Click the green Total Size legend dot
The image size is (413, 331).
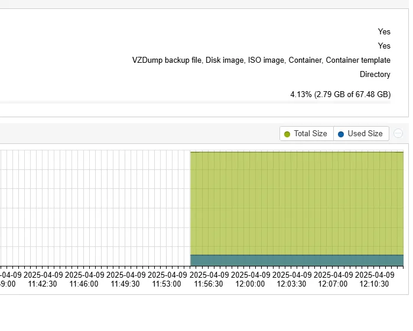point(287,134)
